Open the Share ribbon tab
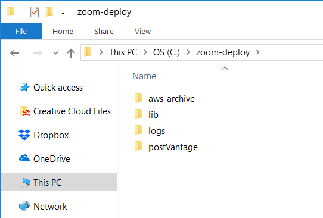 [x=104, y=32]
